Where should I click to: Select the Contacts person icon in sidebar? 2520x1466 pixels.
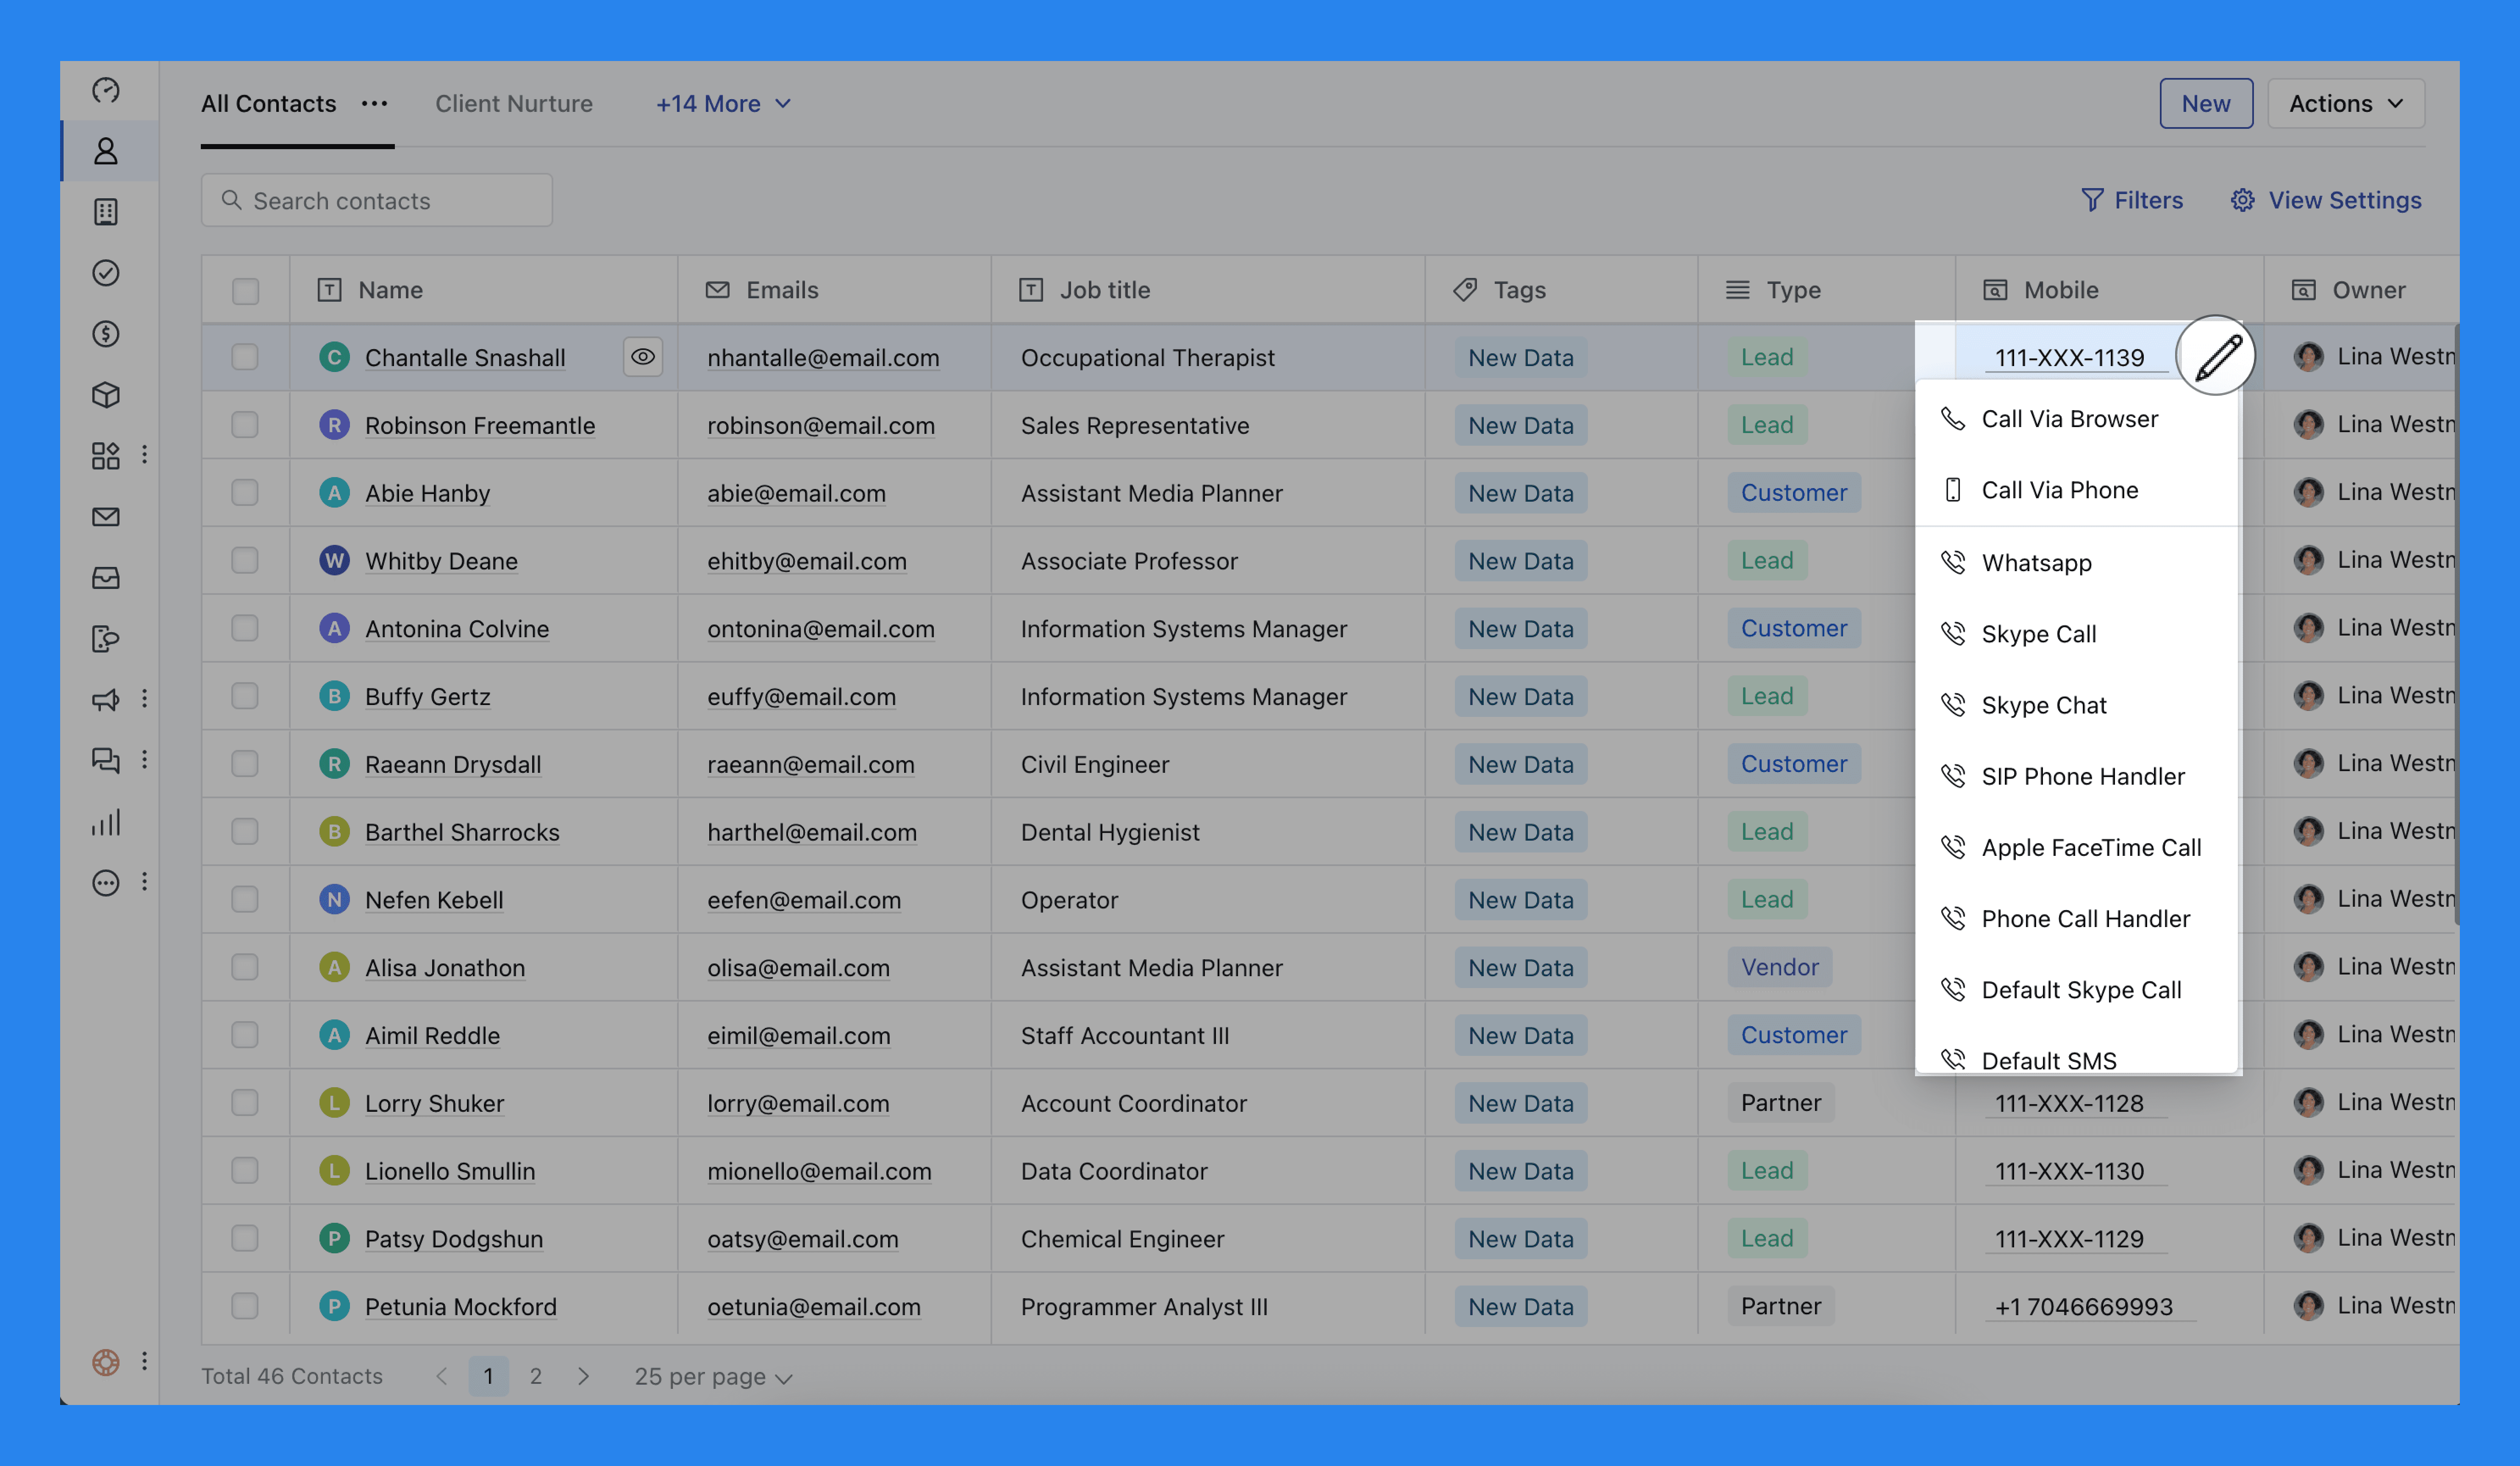click(105, 151)
